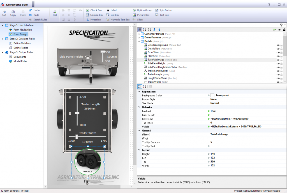Click the Background Color Transparent swatch

(x=212, y=95)
